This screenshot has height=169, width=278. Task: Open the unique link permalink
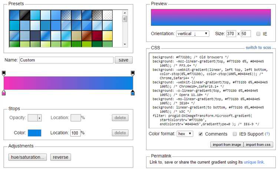pos(254,162)
